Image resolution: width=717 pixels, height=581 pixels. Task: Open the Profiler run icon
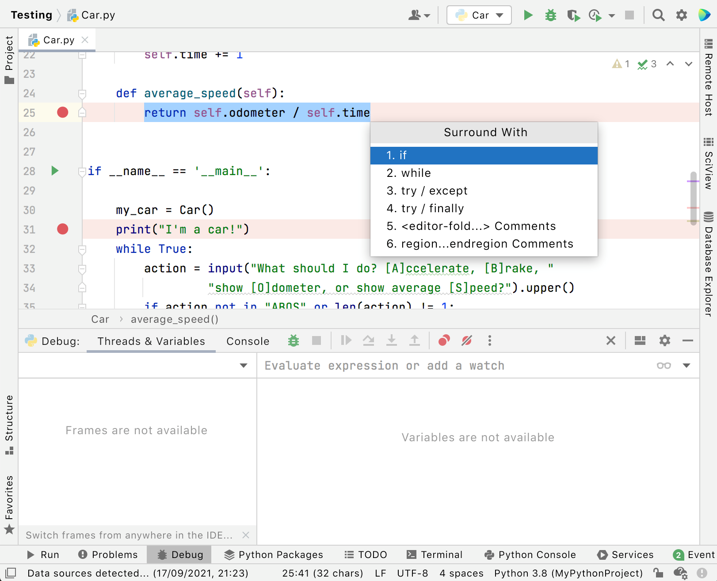595,15
